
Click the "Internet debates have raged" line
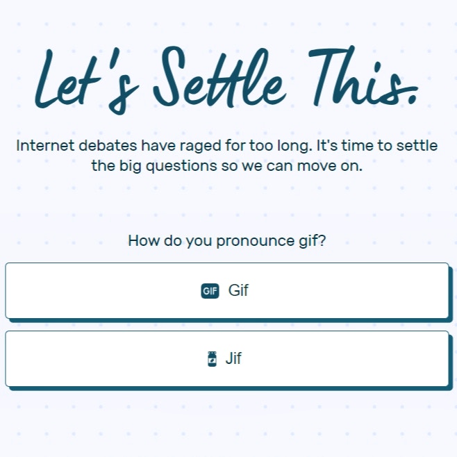tap(226, 145)
